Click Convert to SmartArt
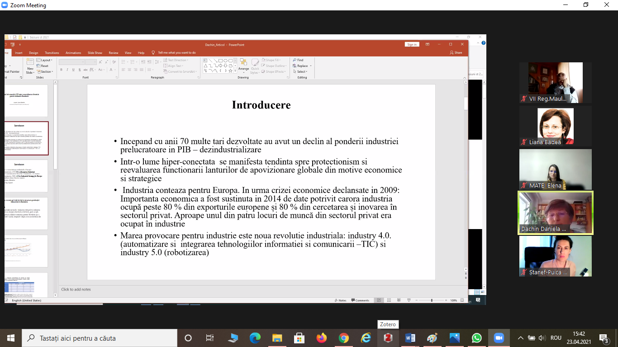The height and width of the screenshot is (347, 618). tap(180, 71)
